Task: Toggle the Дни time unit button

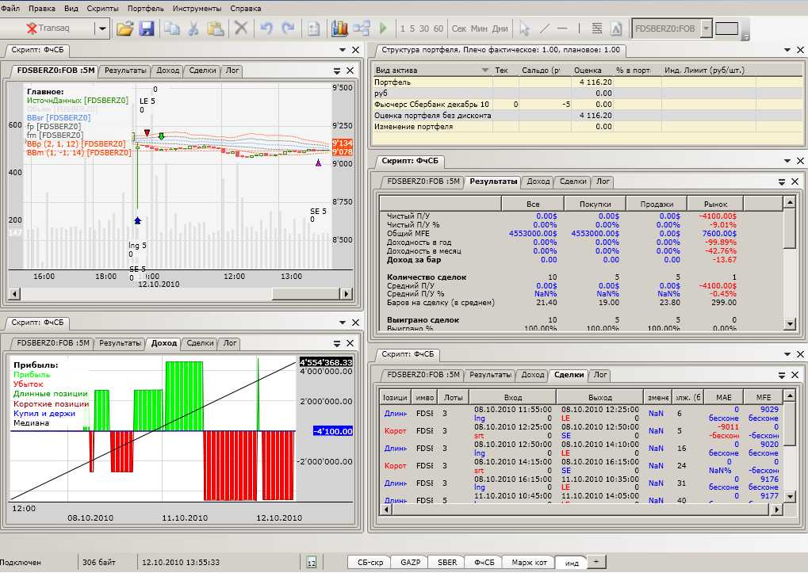Action: point(500,29)
